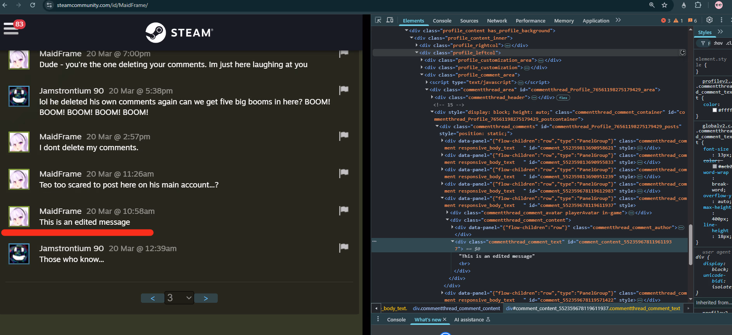This screenshot has width=732, height=335.
Task: Open the Chrome profile avatar
Action: [719, 5]
